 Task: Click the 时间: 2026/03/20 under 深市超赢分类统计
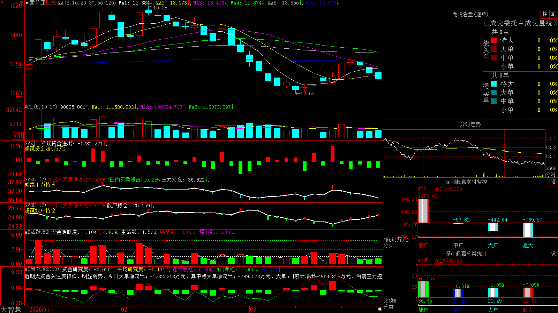(440, 261)
